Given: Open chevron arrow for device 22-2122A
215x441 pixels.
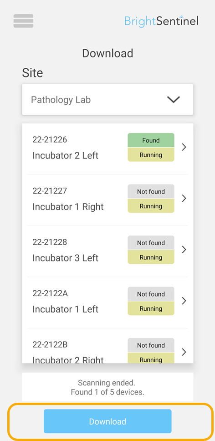Looking at the screenshot, I should pyautogui.click(x=184, y=301).
